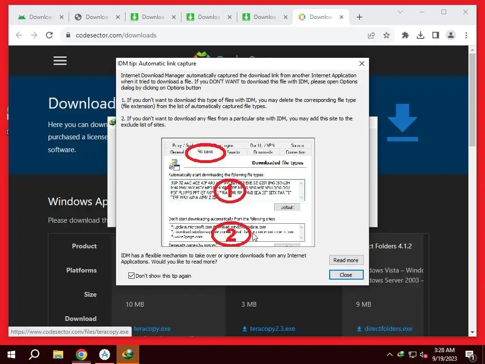Open the clock showing 3:28 AM
Image resolution: width=485 pixels, height=364 pixels.
[x=444, y=355]
